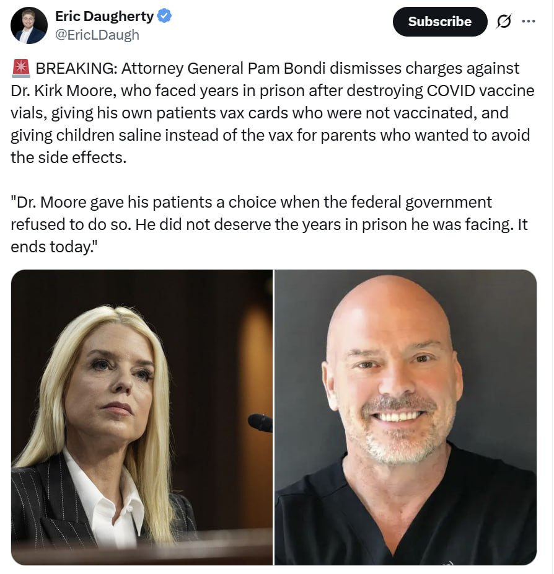Click the "the side effects" line
Screen dimensions: 554x574
point(68,158)
